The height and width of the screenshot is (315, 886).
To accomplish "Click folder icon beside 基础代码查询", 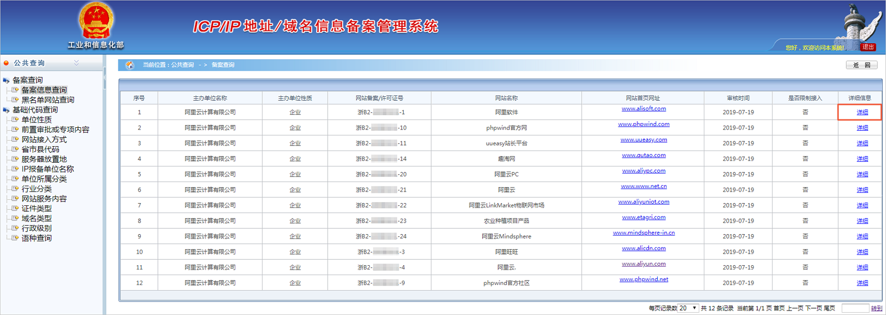I will [x=6, y=110].
